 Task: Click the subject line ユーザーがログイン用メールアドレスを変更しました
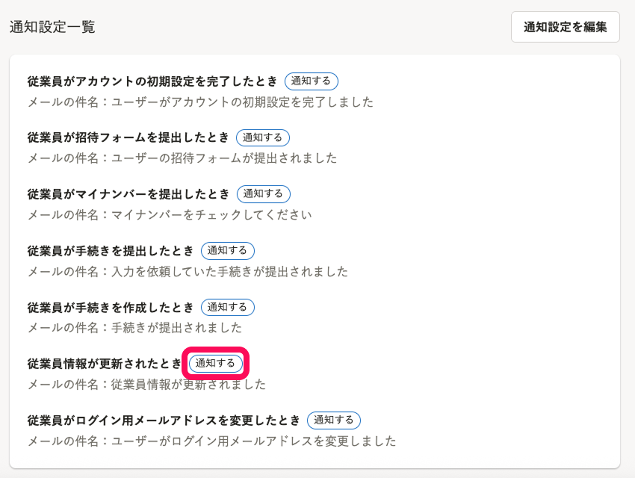click(253, 441)
